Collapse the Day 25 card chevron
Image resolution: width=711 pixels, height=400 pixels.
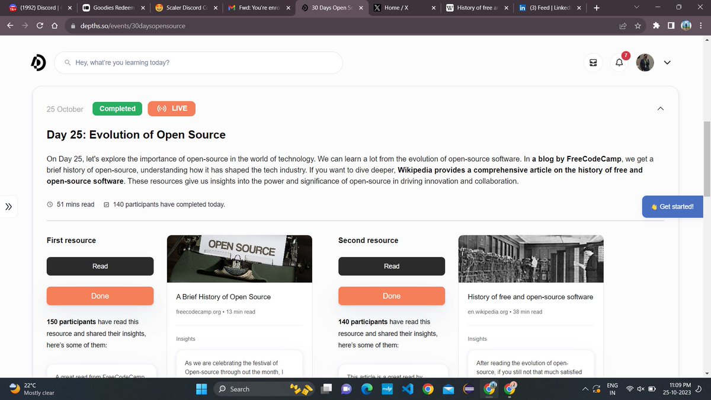[661, 109]
